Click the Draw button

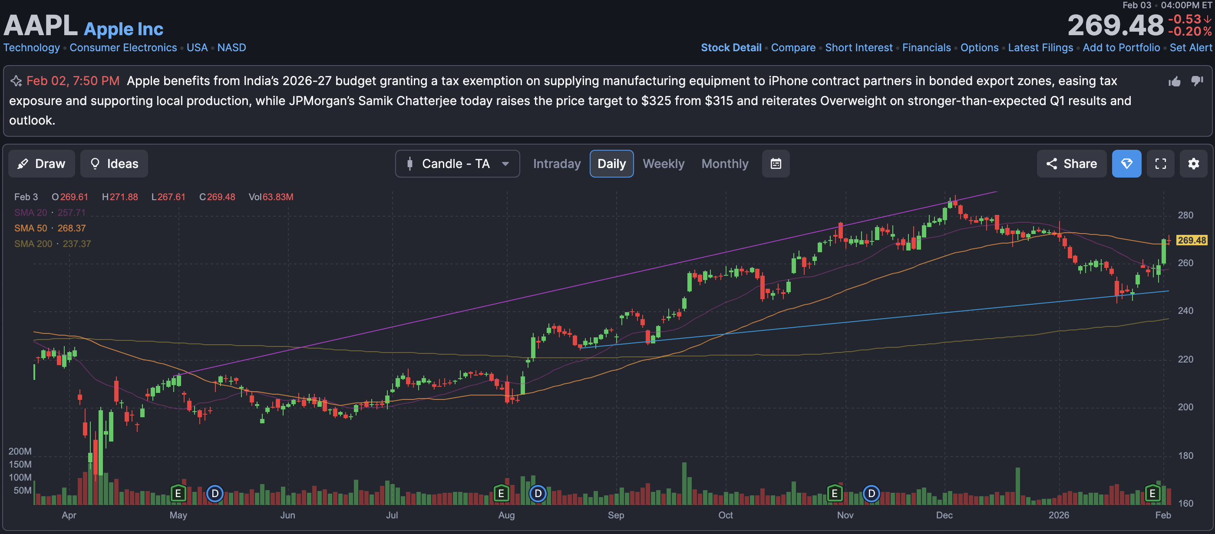[42, 164]
